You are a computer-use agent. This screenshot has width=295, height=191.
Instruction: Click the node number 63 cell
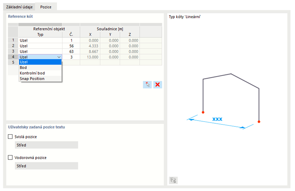(x=71, y=51)
